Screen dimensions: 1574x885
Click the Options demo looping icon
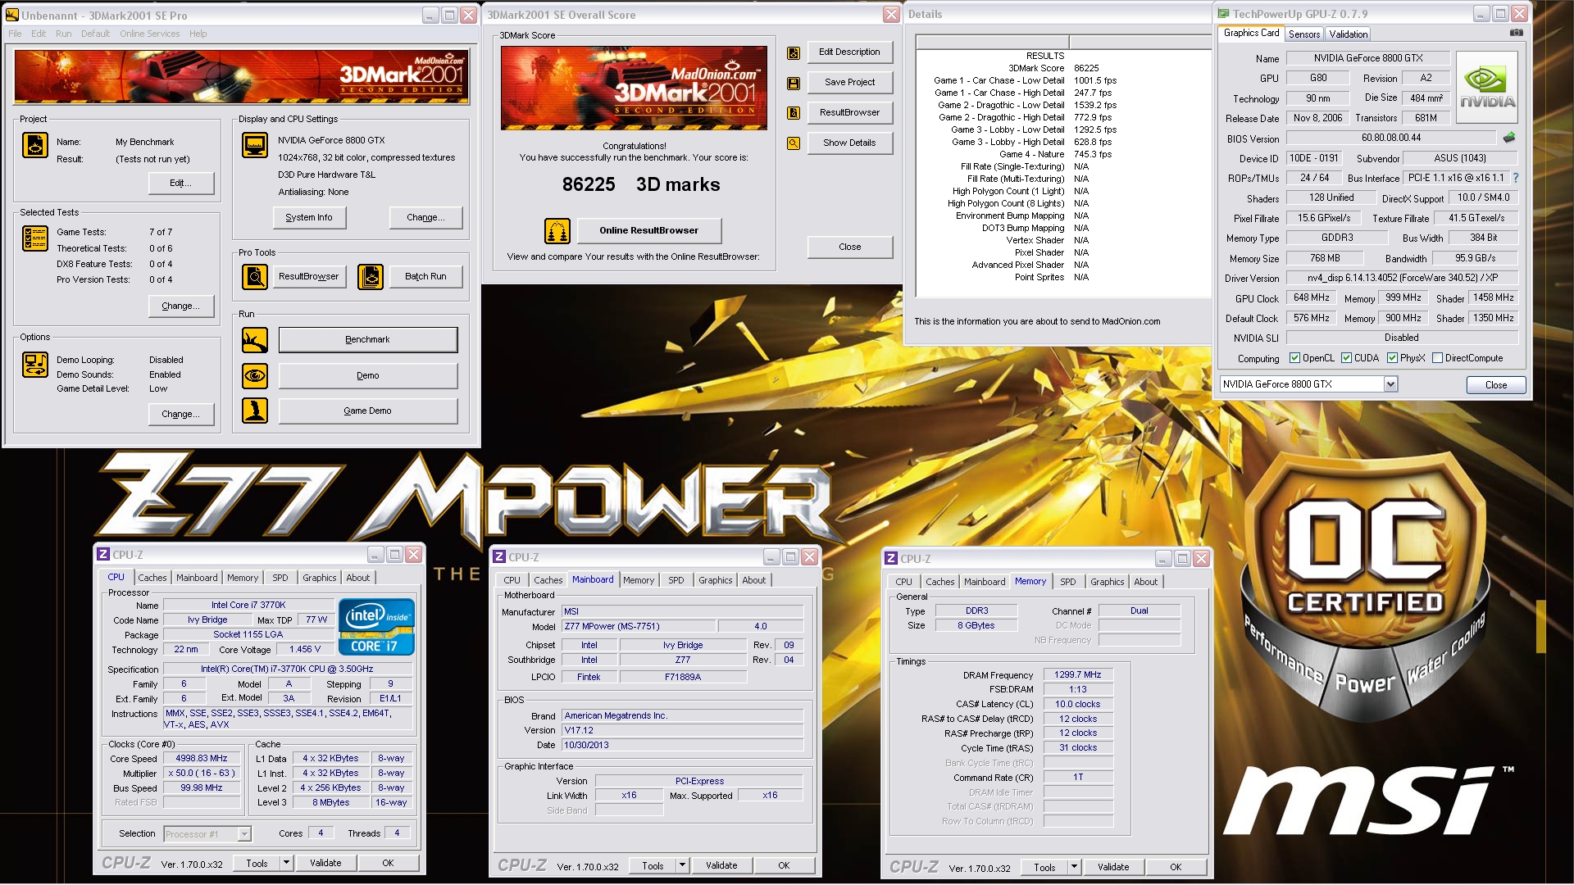35,365
